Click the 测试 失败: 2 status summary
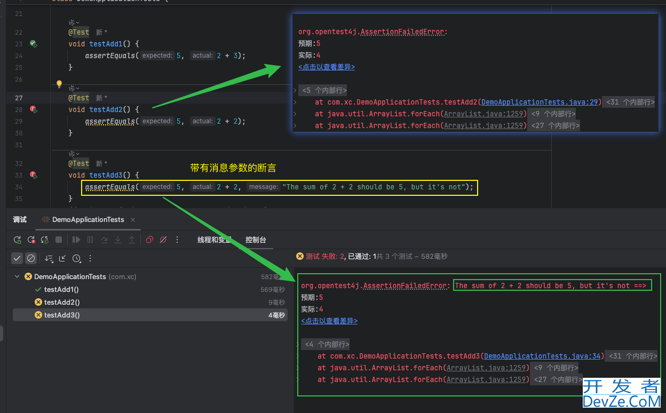The width and height of the screenshot is (666, 413). point(325,256)
